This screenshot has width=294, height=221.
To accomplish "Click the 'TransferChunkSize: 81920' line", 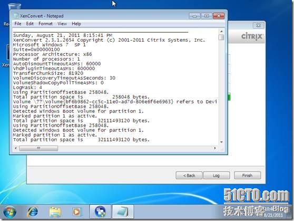I will click(x=48, y=73).
